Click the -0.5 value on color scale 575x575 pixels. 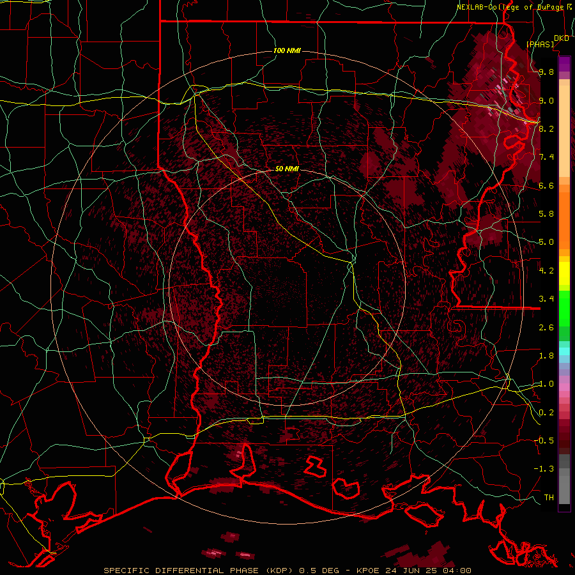click(x=544, y=441)
